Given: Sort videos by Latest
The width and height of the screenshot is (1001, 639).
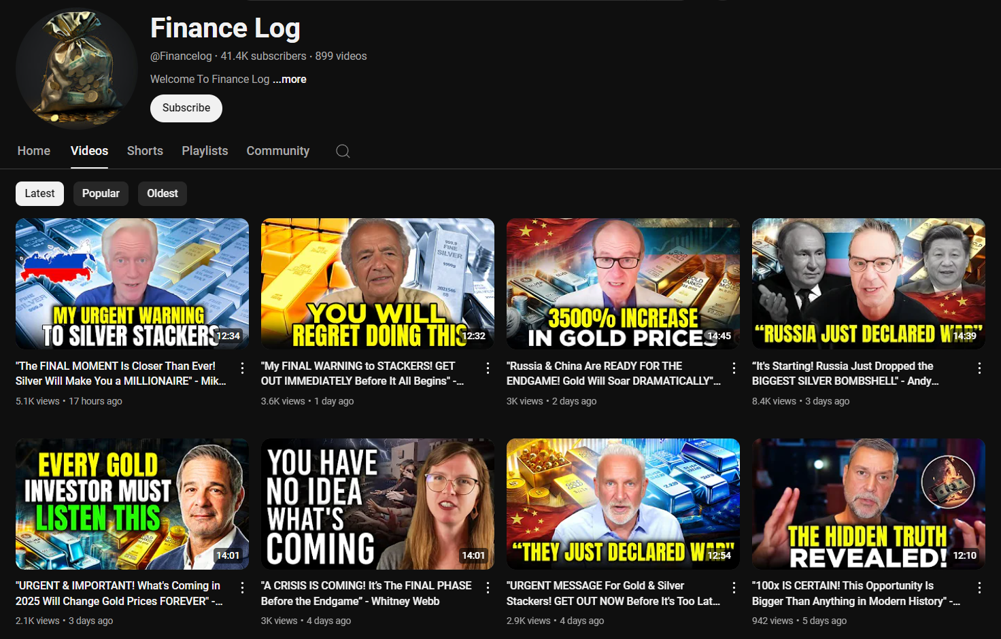Looking at the screenshot, I should (39, 194).
